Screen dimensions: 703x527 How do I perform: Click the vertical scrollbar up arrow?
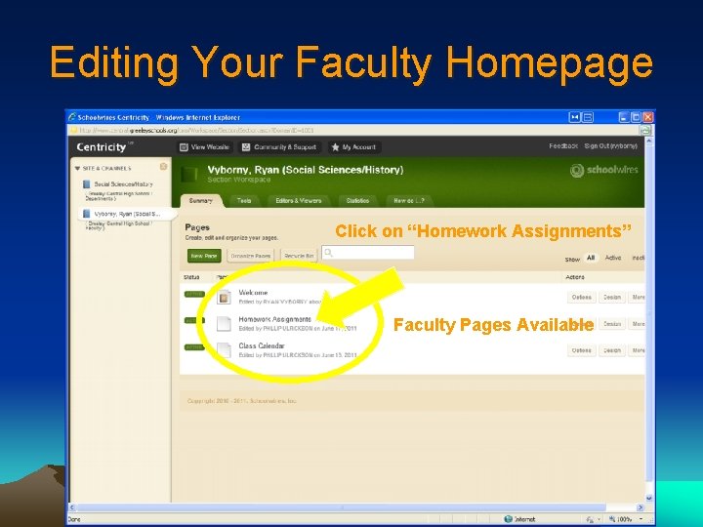pyautogui.click(x=648, y=142)
